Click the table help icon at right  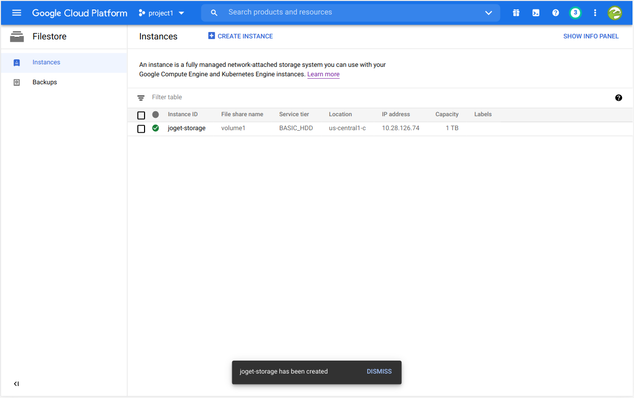click(619, 98)
